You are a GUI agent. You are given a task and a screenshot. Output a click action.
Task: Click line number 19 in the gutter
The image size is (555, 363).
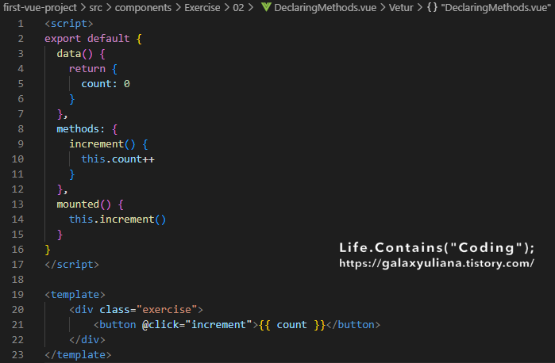[17, 295]
